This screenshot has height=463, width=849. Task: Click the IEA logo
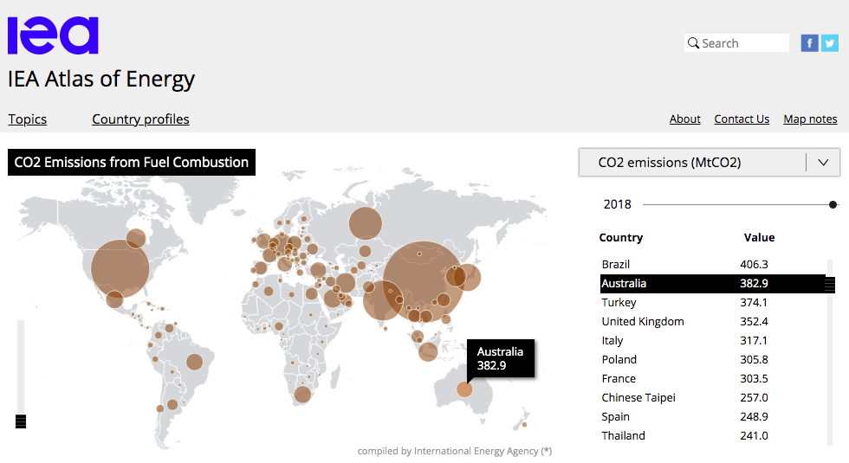(53, 35)
